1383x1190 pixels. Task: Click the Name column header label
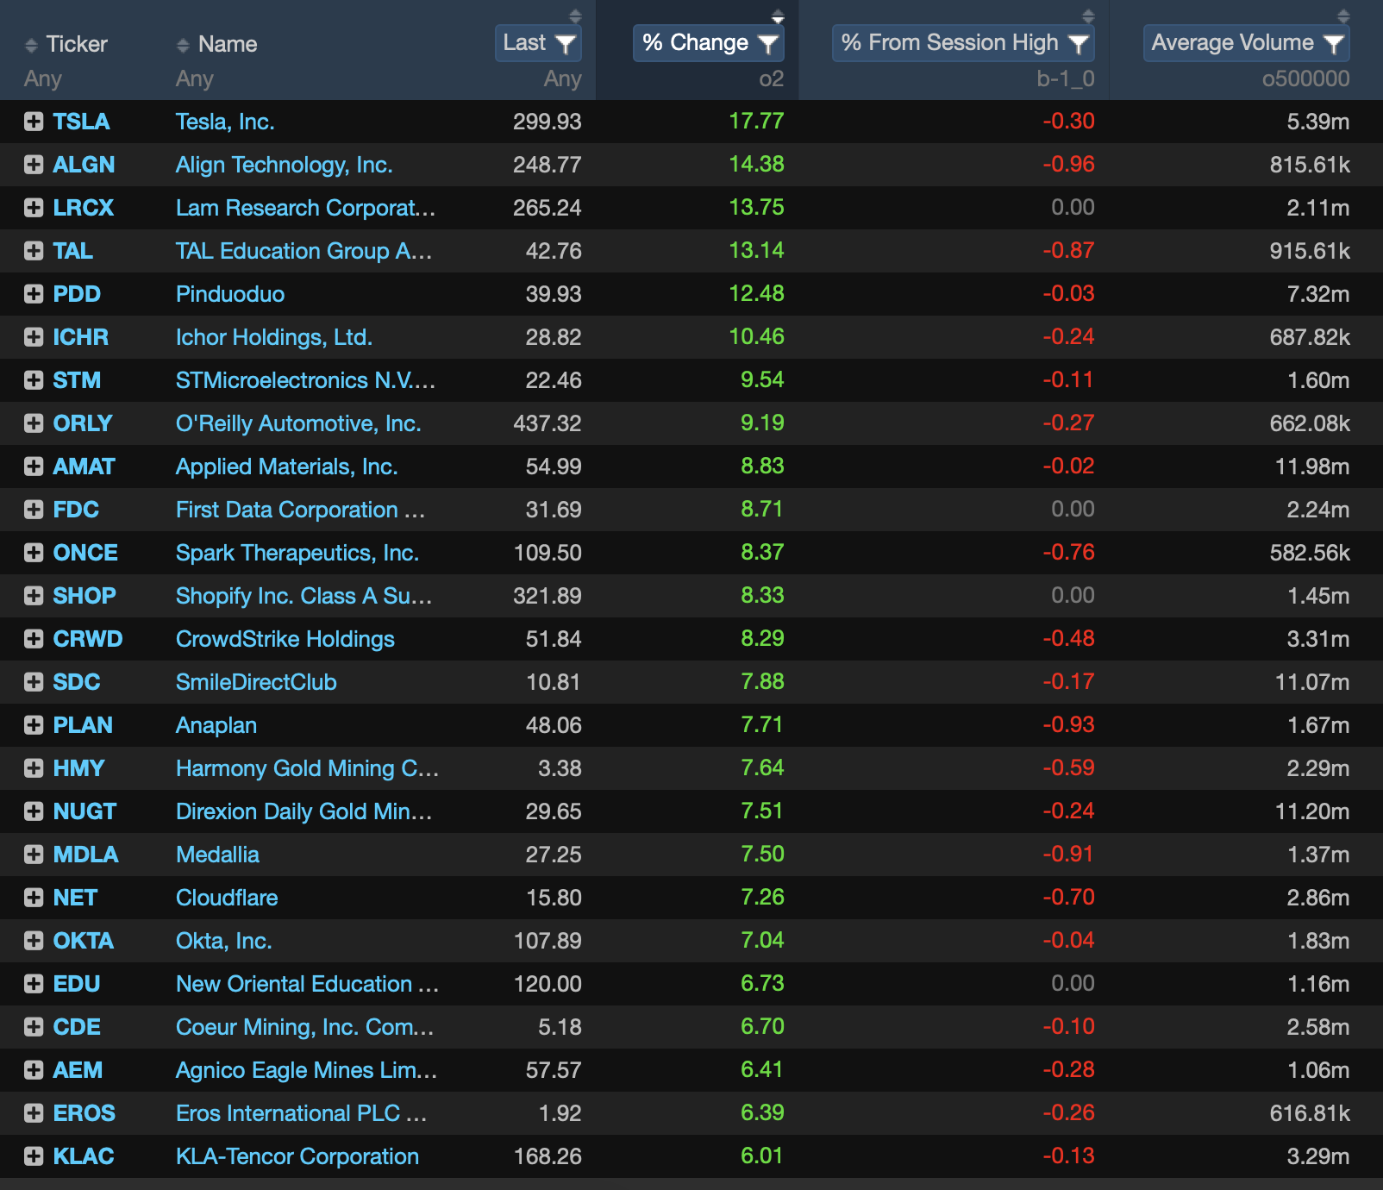click(228, 44)
